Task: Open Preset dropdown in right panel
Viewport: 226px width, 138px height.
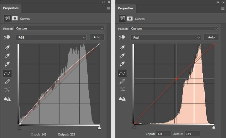Action: [x=174, y=29]
